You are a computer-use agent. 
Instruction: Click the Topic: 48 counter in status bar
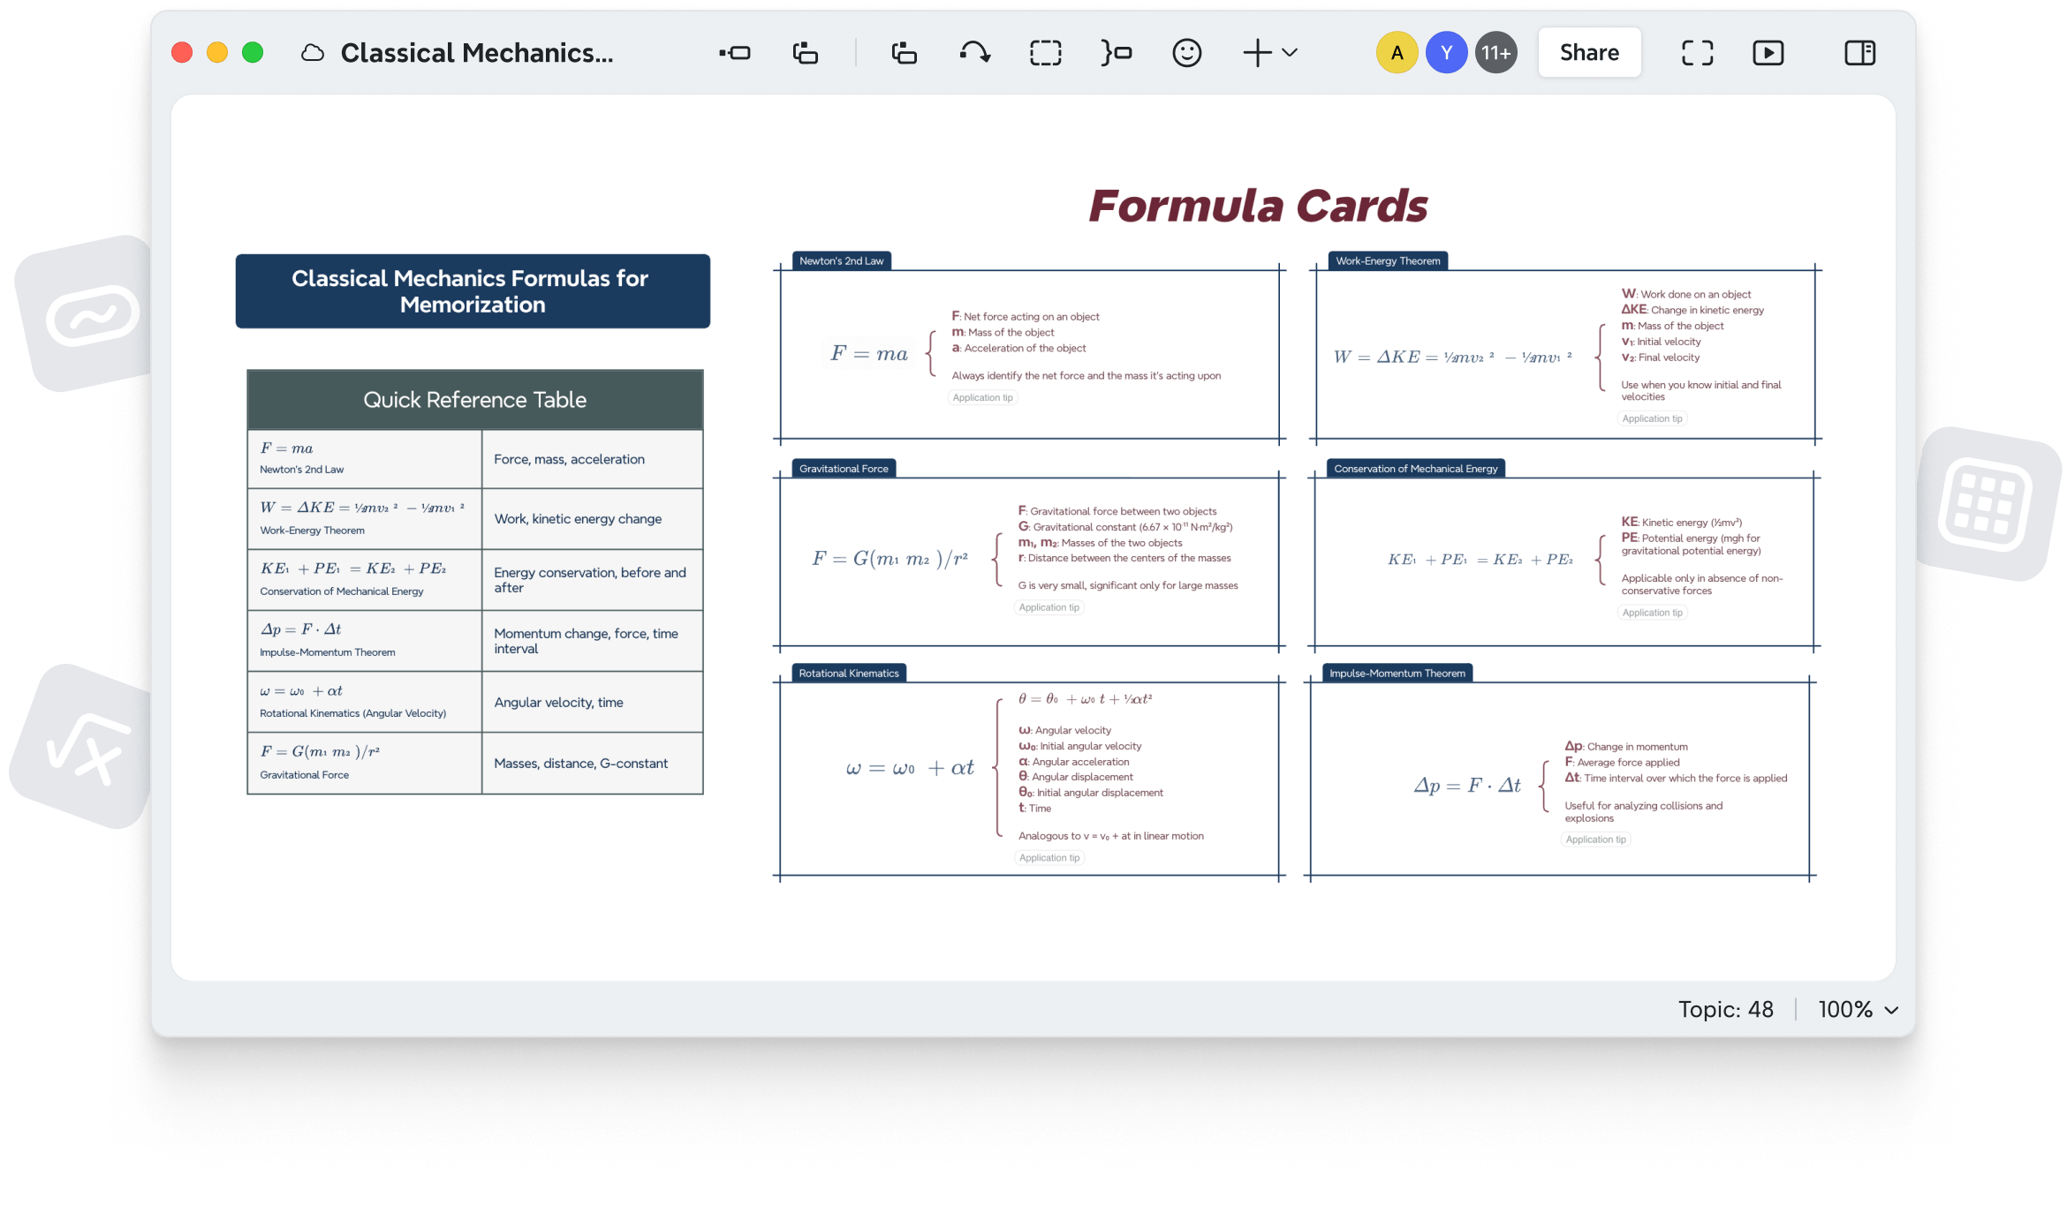(x=1726, y=1009)
